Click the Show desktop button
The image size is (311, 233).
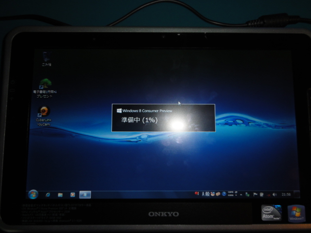tap(297, 194)
